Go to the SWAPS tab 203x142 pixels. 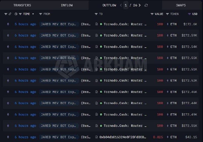tap(181, 5)
